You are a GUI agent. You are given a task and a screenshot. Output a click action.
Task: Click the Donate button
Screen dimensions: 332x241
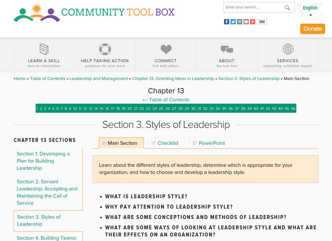coord(312,29)
